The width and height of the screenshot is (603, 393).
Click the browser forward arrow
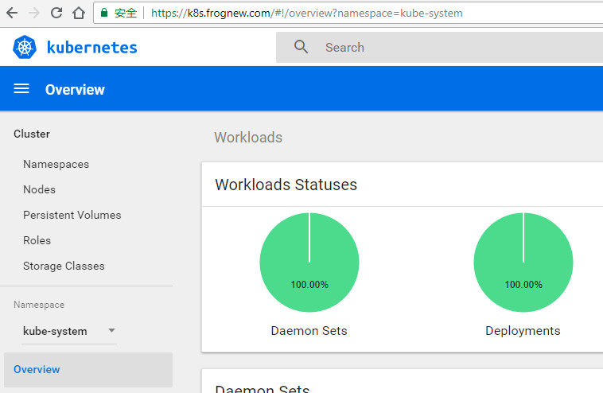coord(34,13)
